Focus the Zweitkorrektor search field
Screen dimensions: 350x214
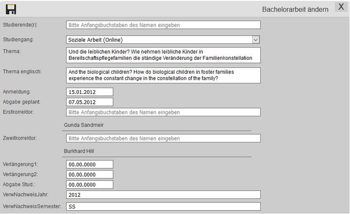click(163, 138)
